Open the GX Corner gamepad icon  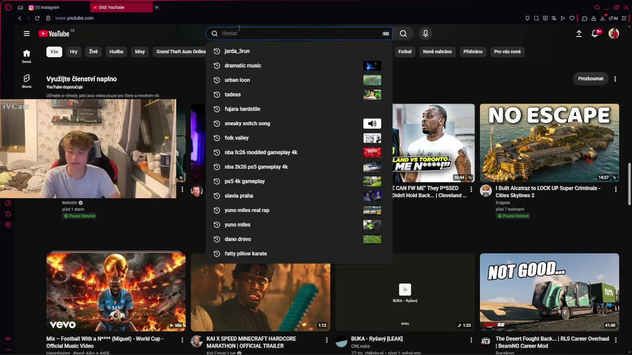[x=20, y=7]
